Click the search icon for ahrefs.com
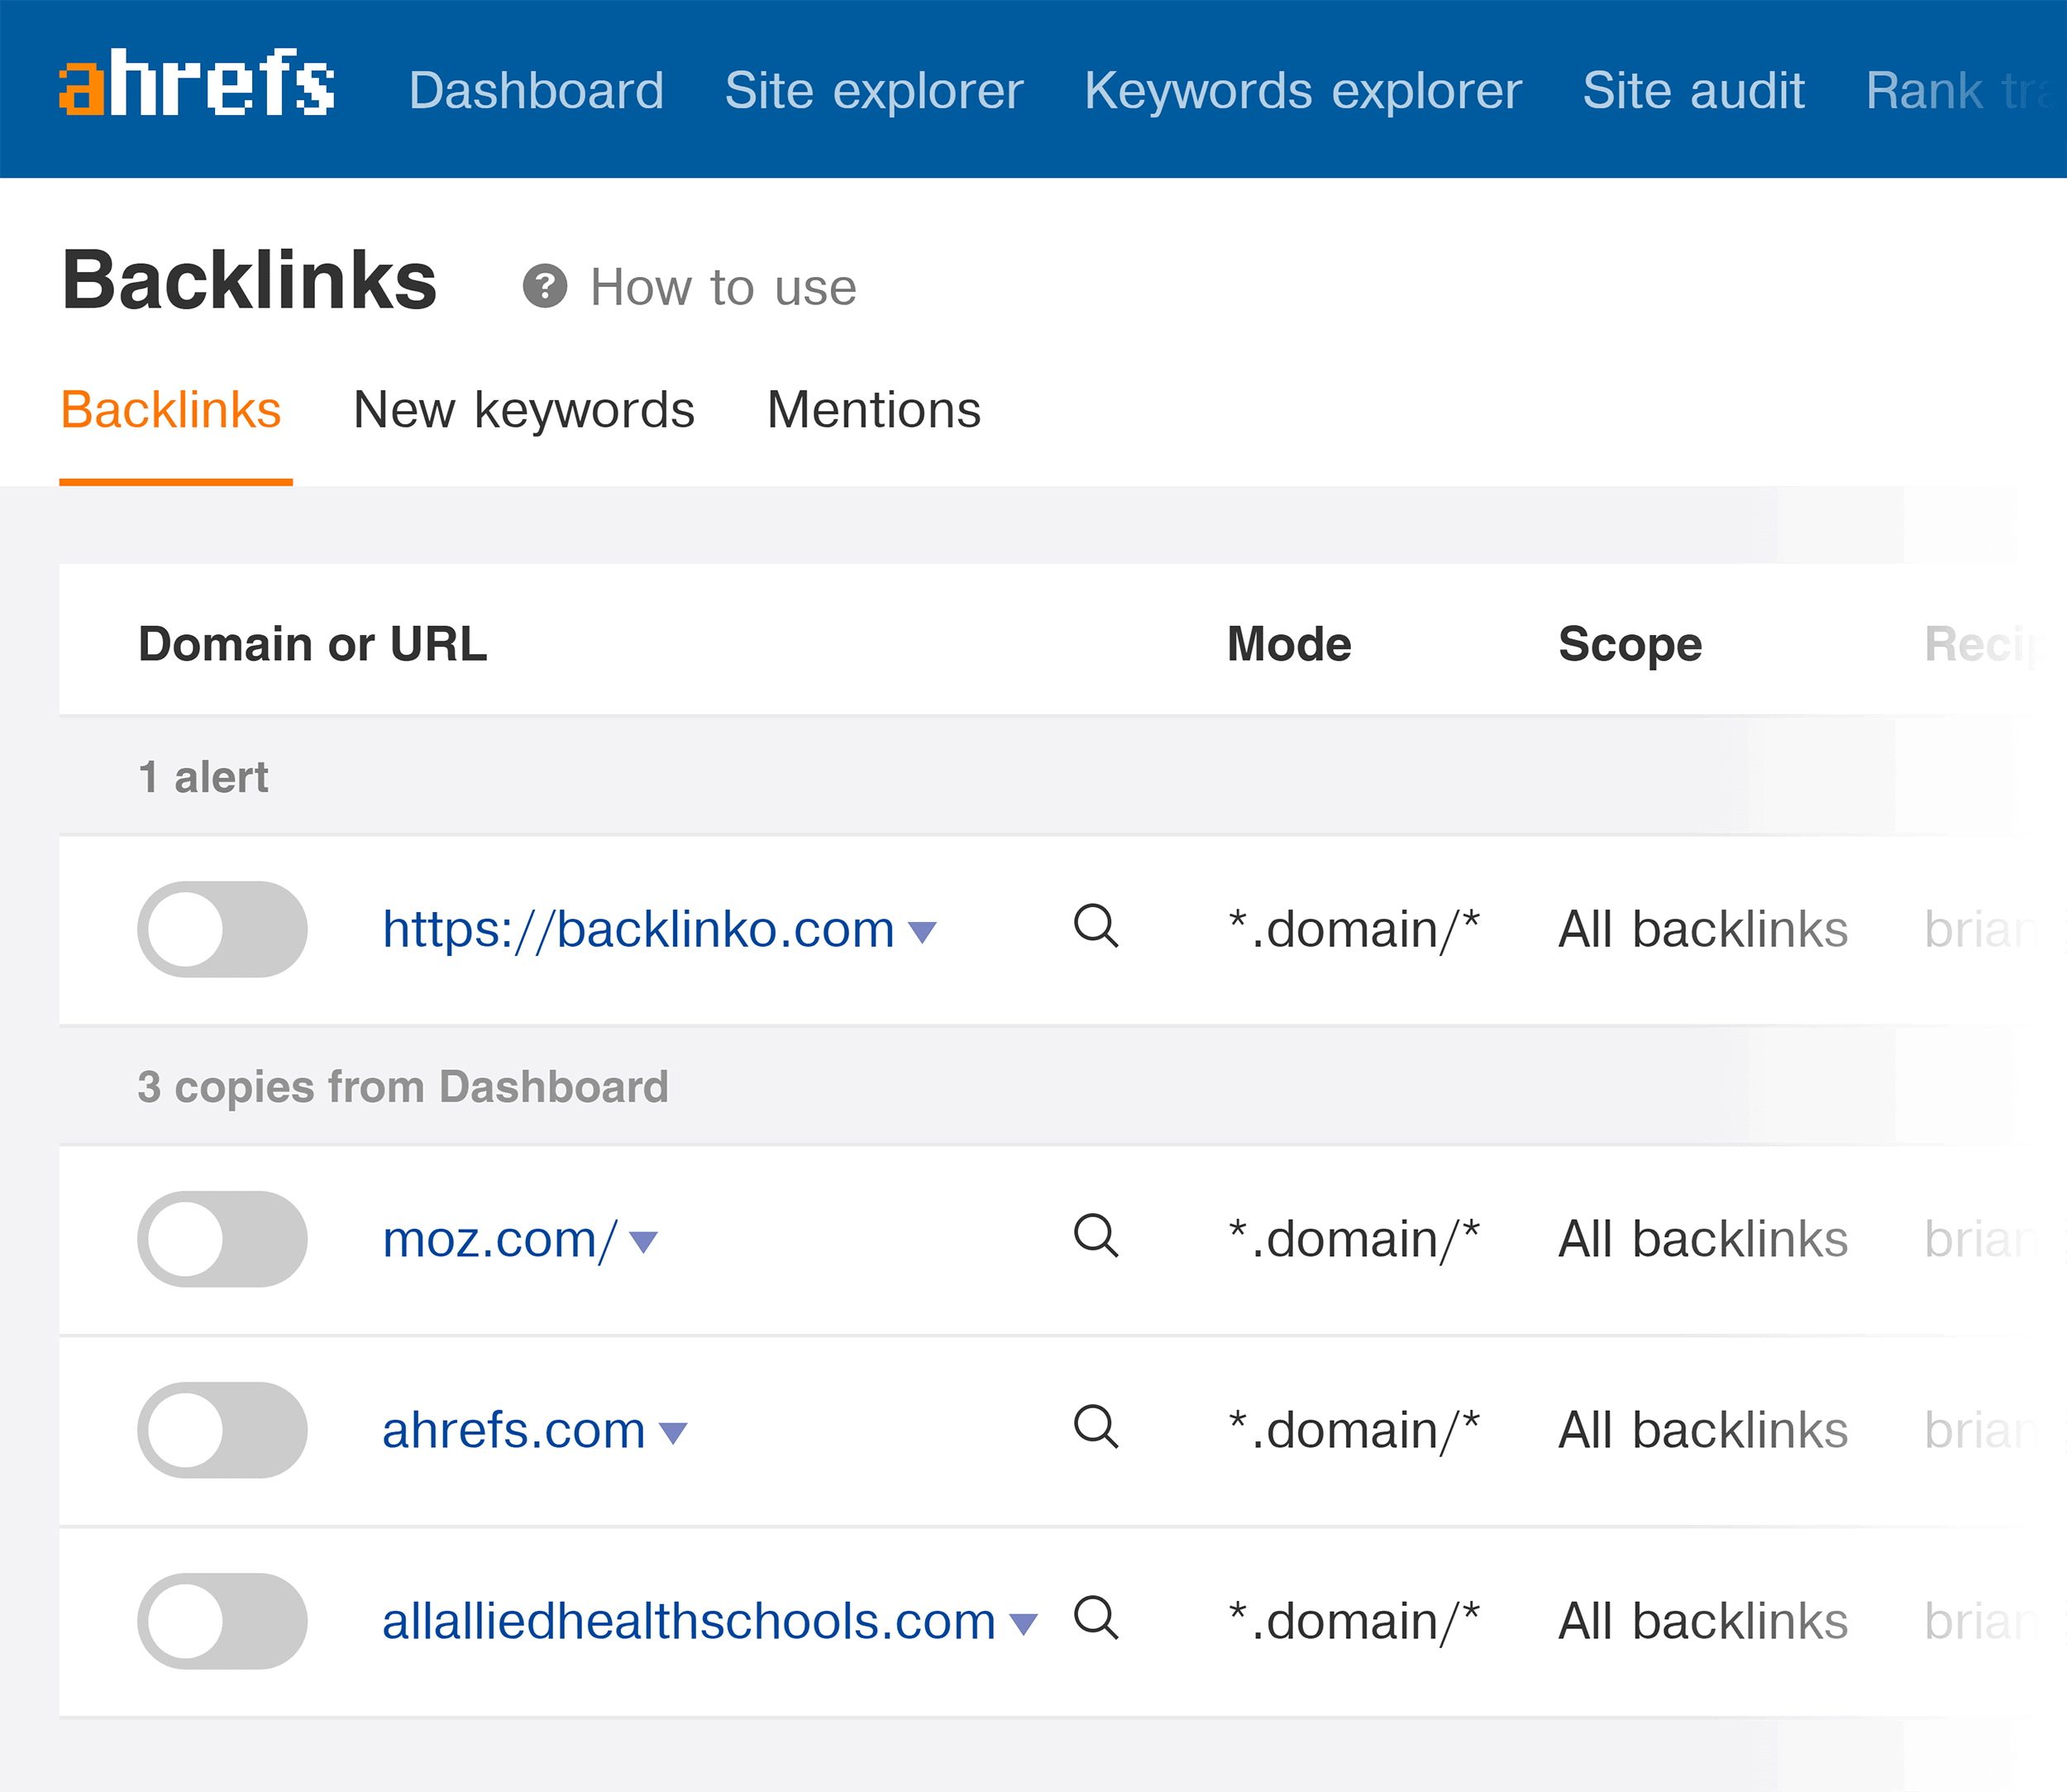This screenshot has height=1792, width=2067. (1096, 1427)
